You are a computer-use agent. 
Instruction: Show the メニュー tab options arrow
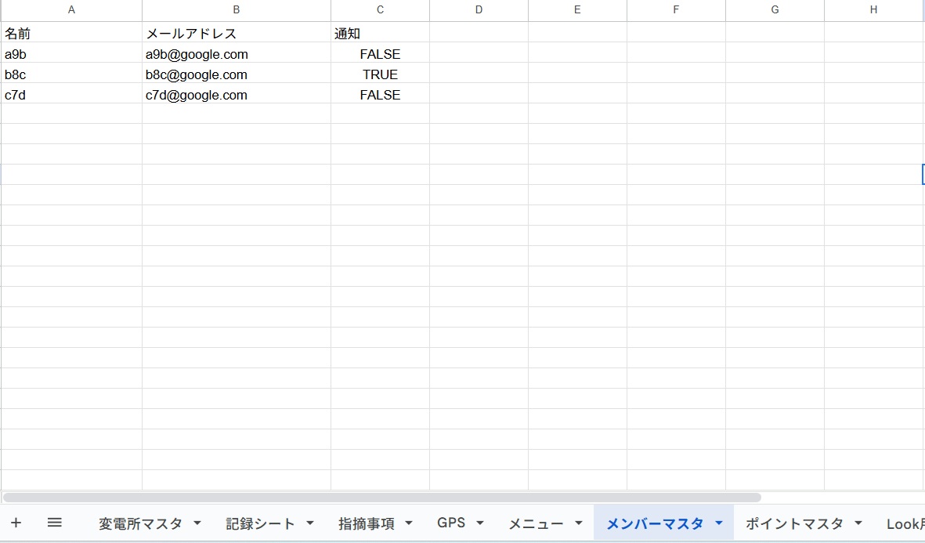[x=579, y=523]
